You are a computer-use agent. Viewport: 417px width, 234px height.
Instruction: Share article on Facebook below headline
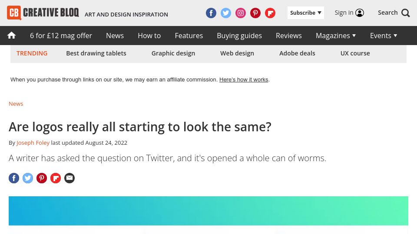point(14,178)
